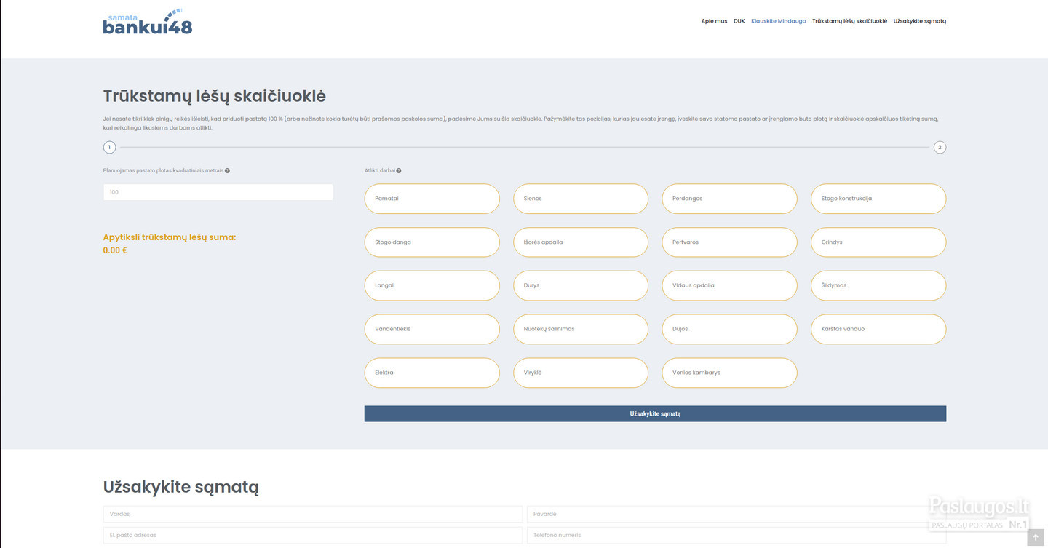Open Apie mus menu item

click(x=714, y=21)
